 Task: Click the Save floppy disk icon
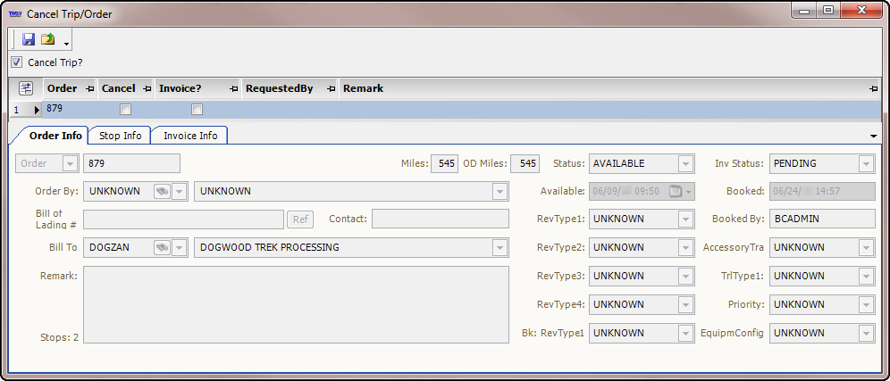[29, 39]
